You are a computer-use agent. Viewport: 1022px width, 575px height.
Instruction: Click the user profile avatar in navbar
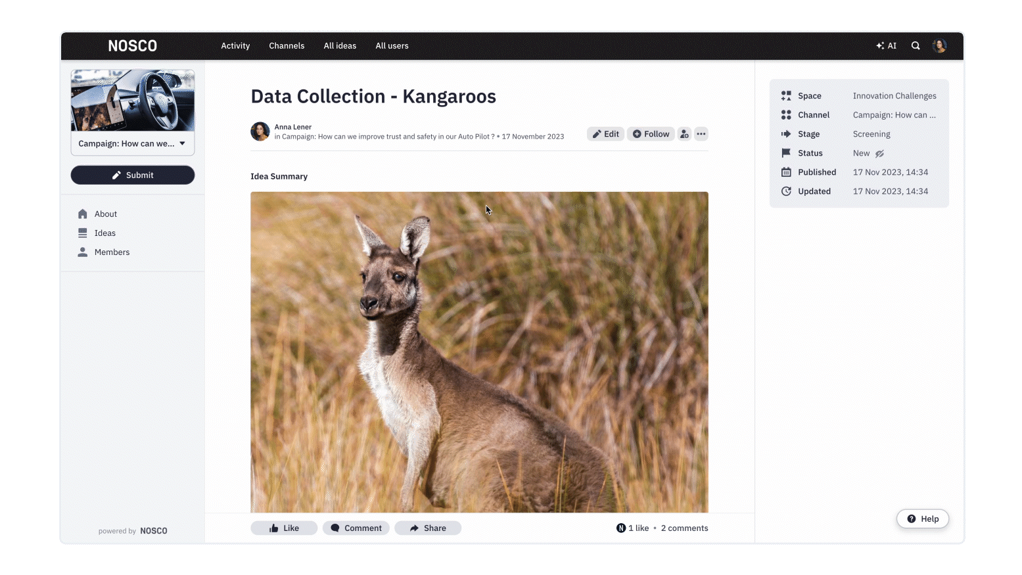[939, 46]
